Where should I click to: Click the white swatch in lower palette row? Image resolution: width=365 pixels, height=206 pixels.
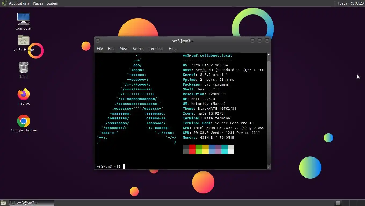(x=231, y=152)
